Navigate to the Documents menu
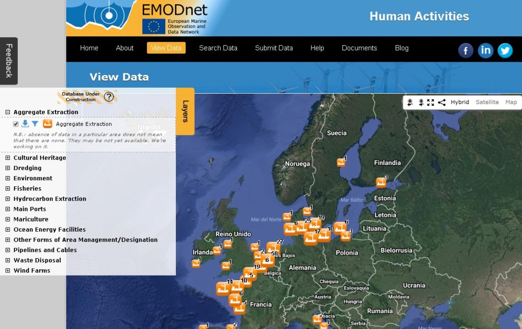This screenshot has width=522, height=329. 359,48
